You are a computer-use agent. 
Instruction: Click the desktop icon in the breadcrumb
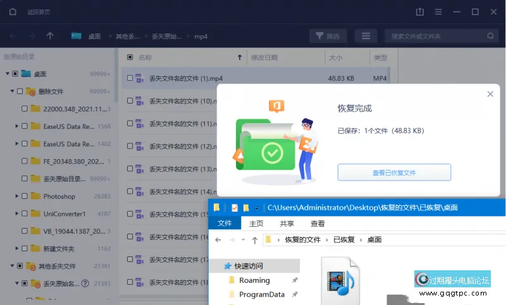(76, 36)
